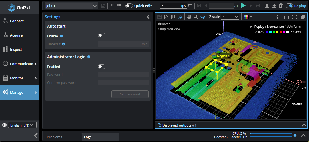Toggle the Quick edit switch
The image size is (309, 142).
click(129, 6)
